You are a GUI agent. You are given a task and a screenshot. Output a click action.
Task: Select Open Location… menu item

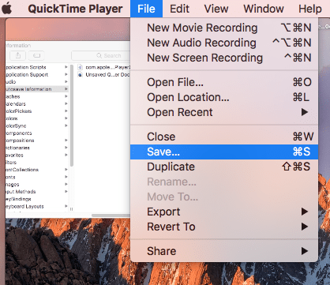click(224, 97)
